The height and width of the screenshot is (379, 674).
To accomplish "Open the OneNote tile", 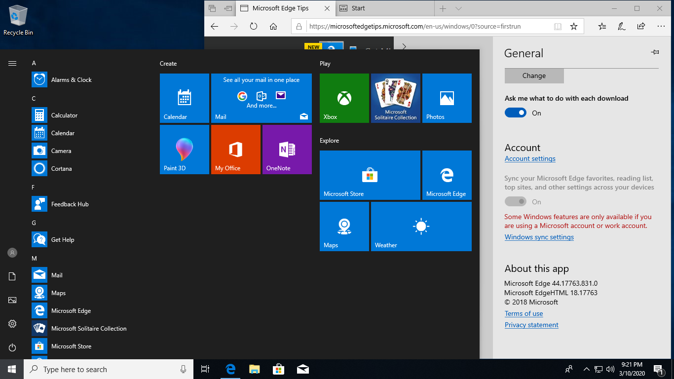I will click(x=287, y=149).
